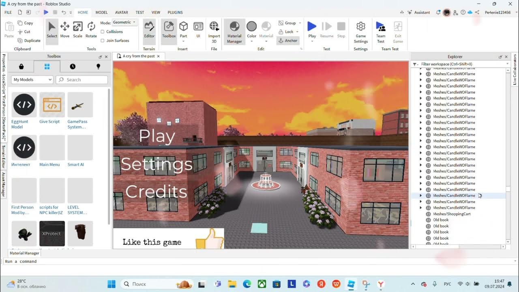Click Import 3D
Image resolution: width=519 pixels, height=292 pixels.
[x=214, y=32]
